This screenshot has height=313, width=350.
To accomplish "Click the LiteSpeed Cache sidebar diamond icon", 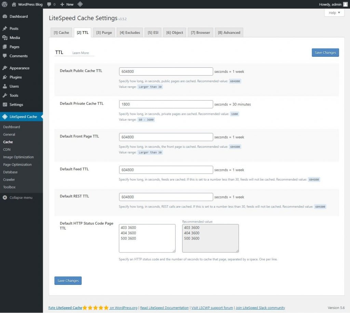I will 5,117.
